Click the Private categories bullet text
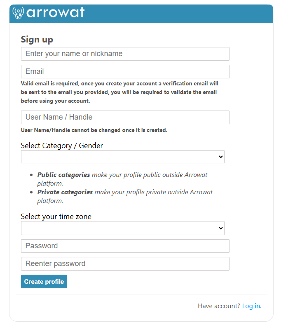This screenshot has height=325, width=281. [x=125, y=196]
